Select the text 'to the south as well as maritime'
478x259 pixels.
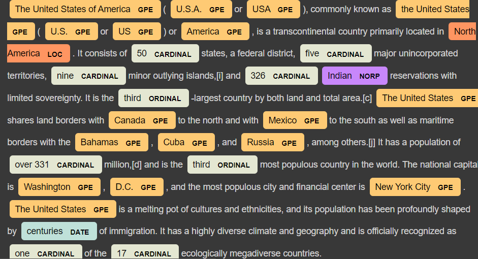[x=392, y=120]
